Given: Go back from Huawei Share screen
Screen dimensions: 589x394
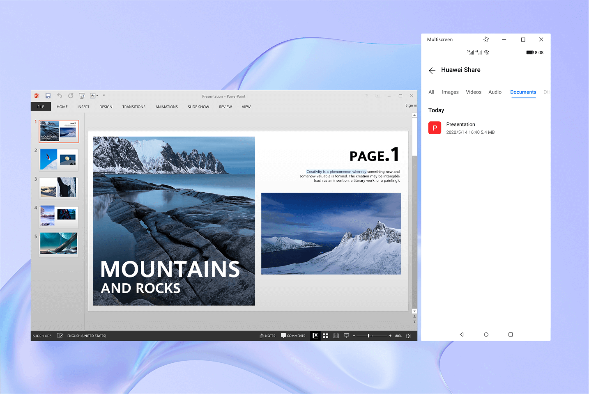Looking at the screenshot, I should [432, 71].
